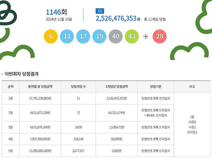Click the prize amount 2,526,476,353원 headline
The image size is (212, 159).
click(x=118, y=18)
